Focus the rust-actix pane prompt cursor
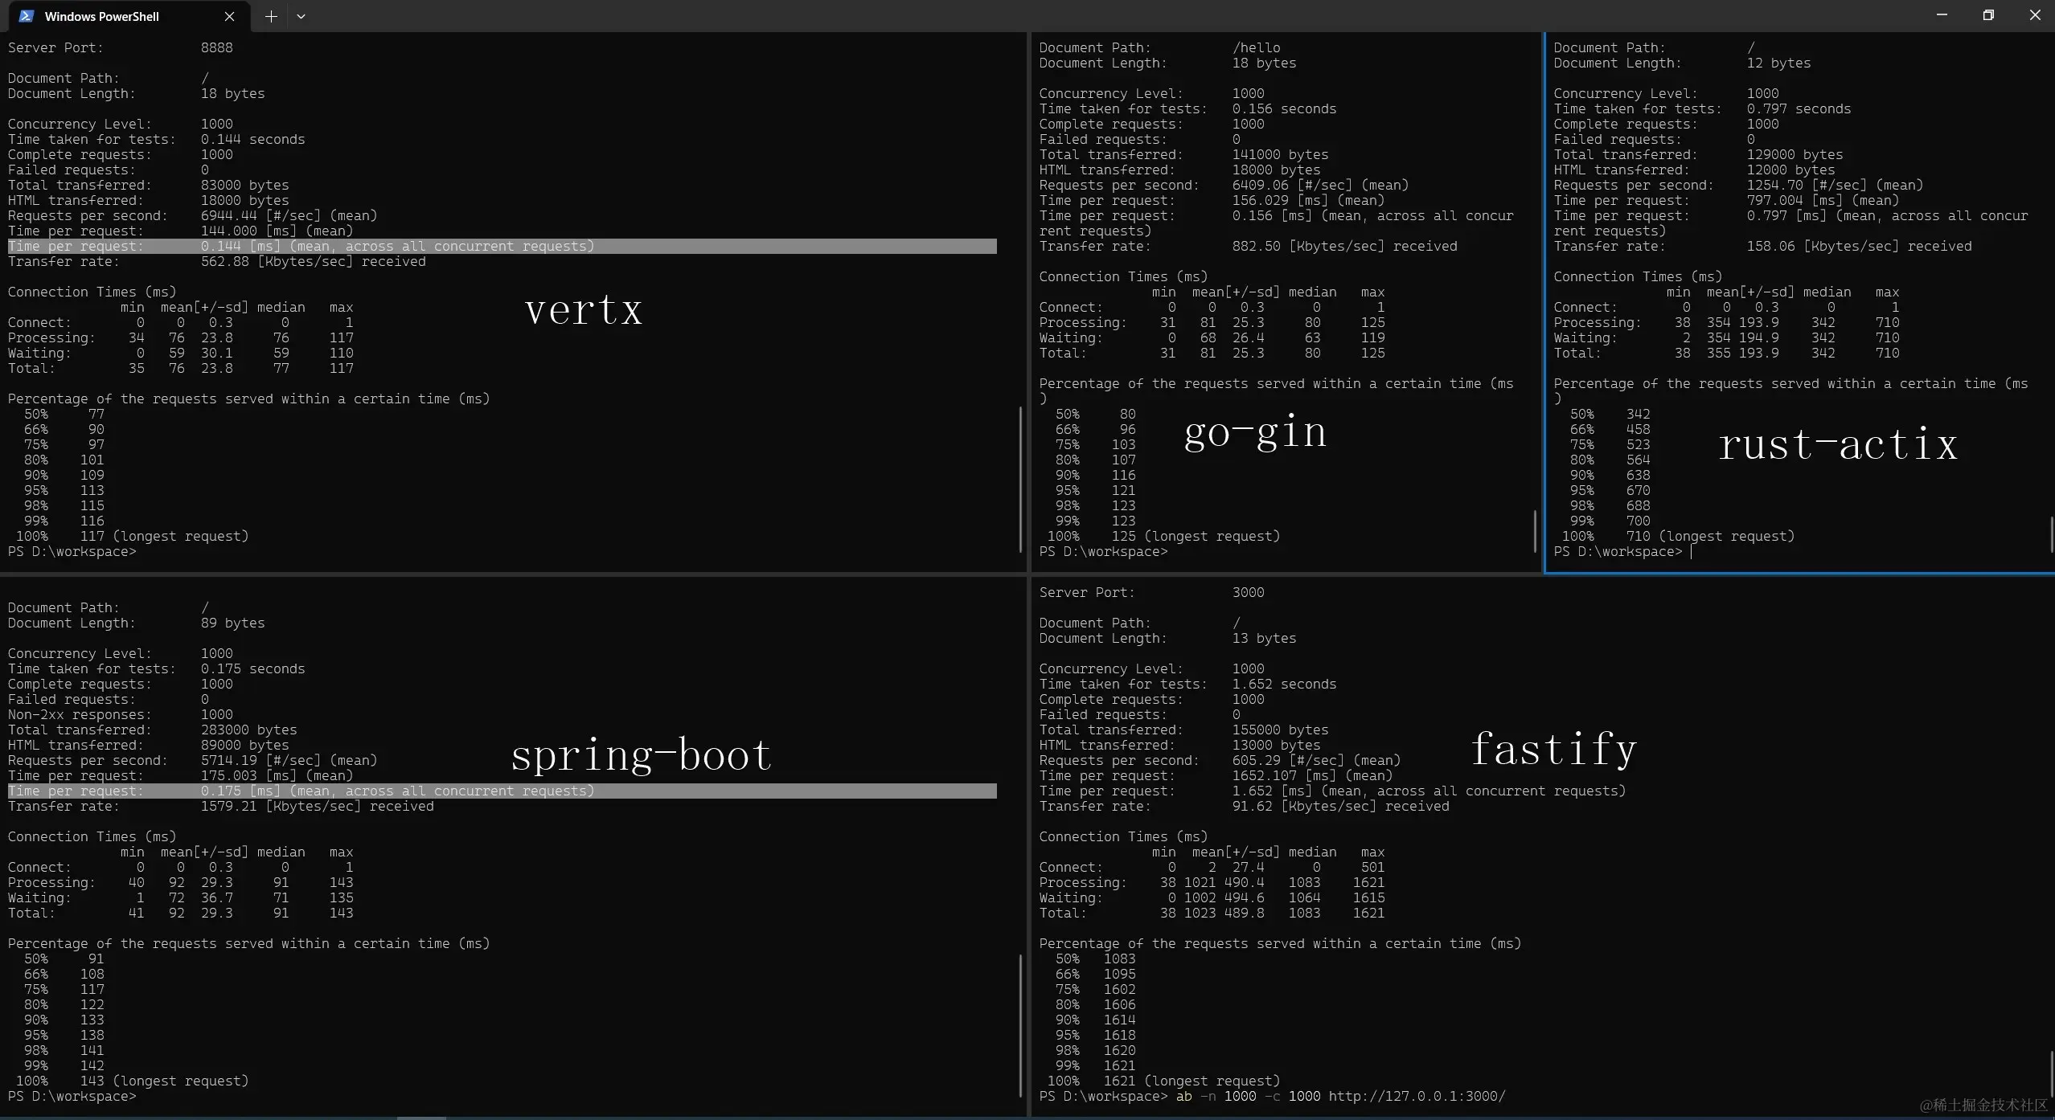Screen dimensions: 2055x1120 point(1691,552)
